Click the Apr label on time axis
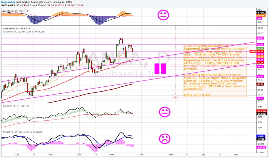 (203, 155)
